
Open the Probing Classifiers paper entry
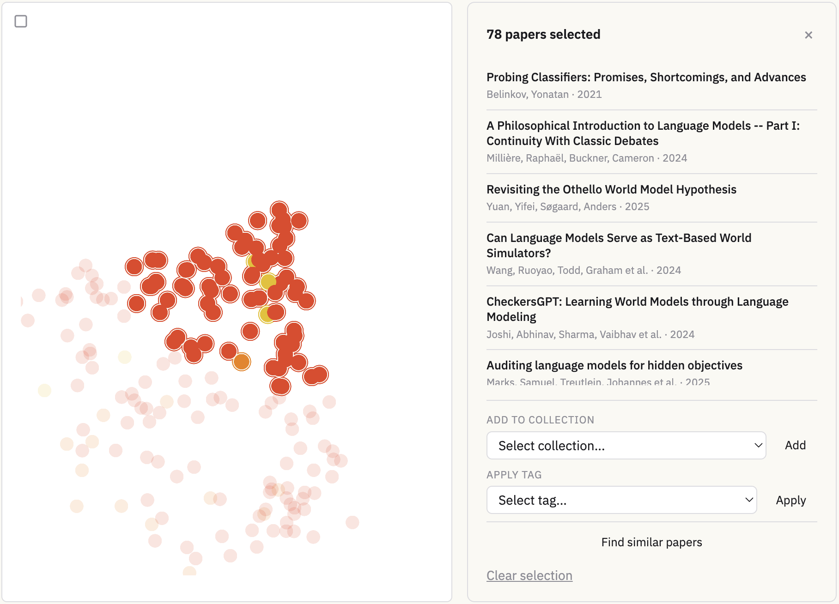[646, 77]
